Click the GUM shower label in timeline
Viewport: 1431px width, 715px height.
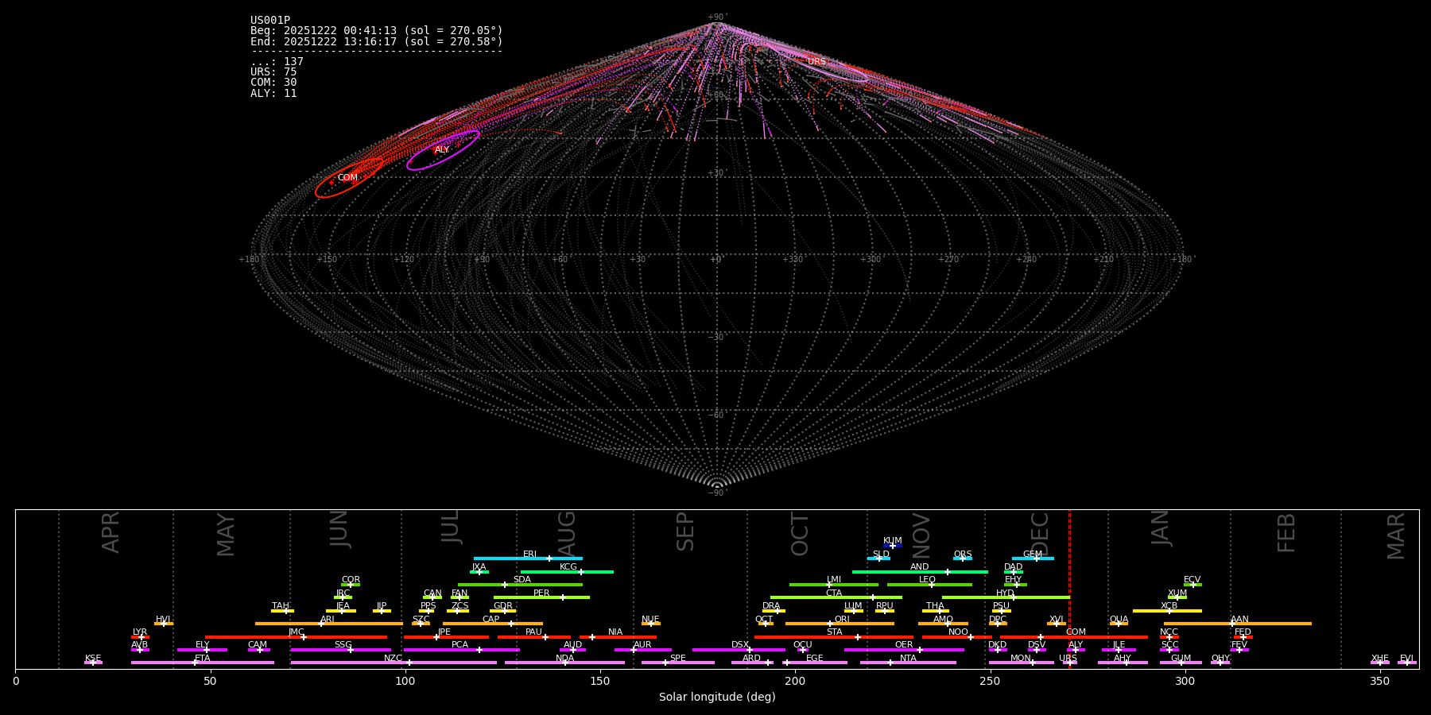point(1181,659)
